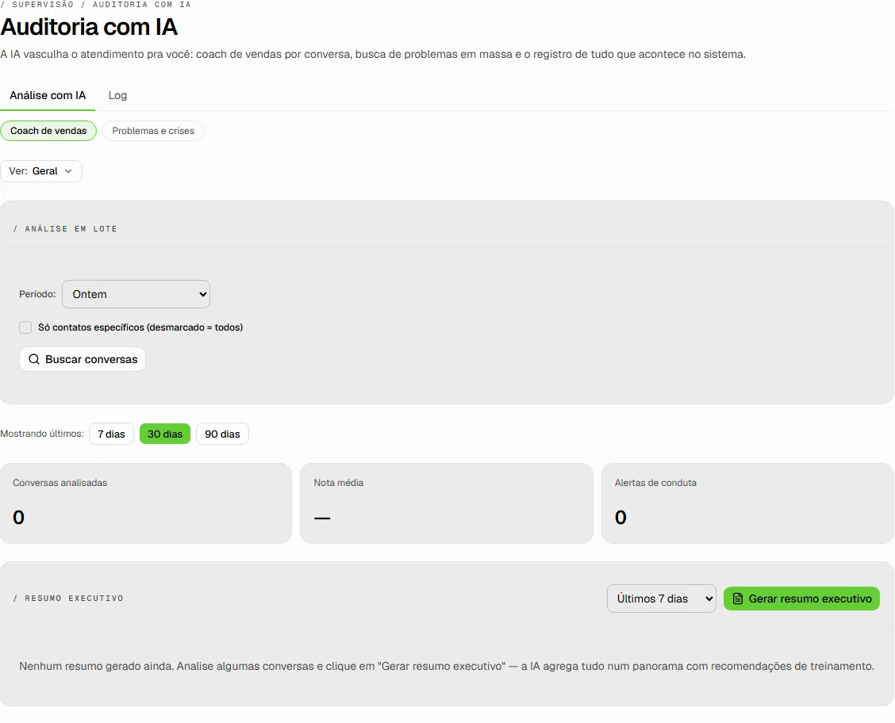Viewport: 895px width, 723px height.
Task: Click the 'Nenhum resumo gerado ainda' message
Action: 447,666
